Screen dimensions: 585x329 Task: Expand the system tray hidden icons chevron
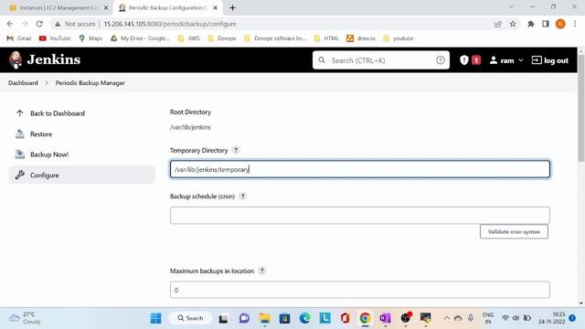click(x=447, y=318)
